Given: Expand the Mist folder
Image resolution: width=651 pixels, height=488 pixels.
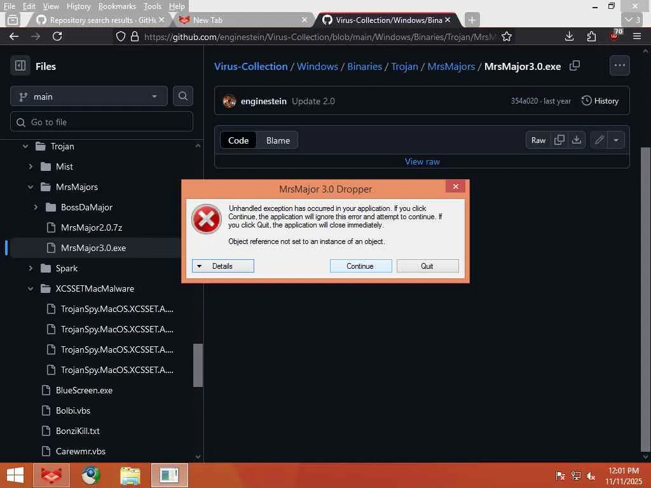Looking at the screenshot, I should pyautogui.click(x=31, y=167).
